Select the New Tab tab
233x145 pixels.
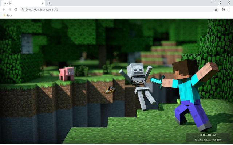point(23,3)
